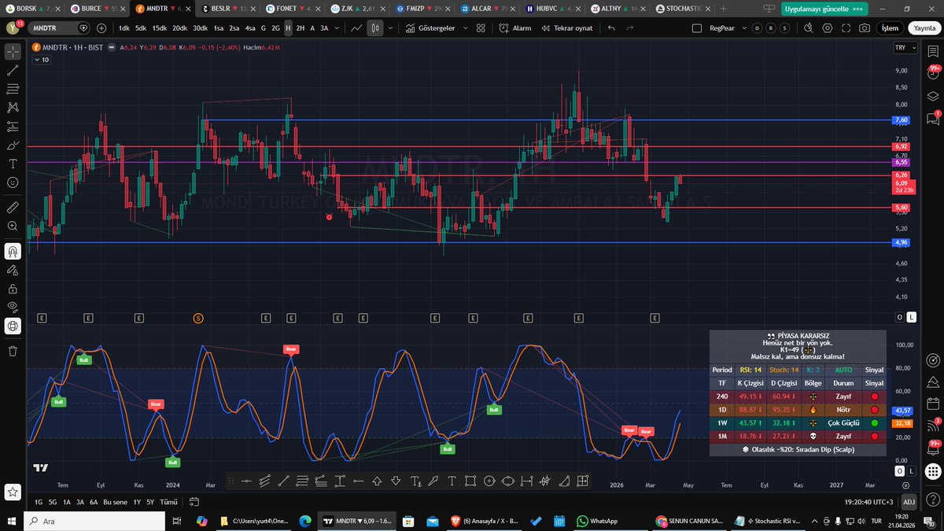Click the orange S split event marker
The width and height of the screenshot is (944, 531).
point(198,318)
